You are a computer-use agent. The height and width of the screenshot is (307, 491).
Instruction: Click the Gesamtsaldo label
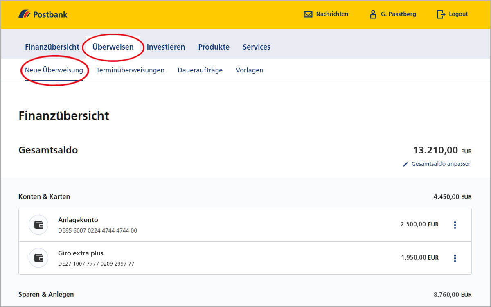pyautogui.click(x=48, y=150)
